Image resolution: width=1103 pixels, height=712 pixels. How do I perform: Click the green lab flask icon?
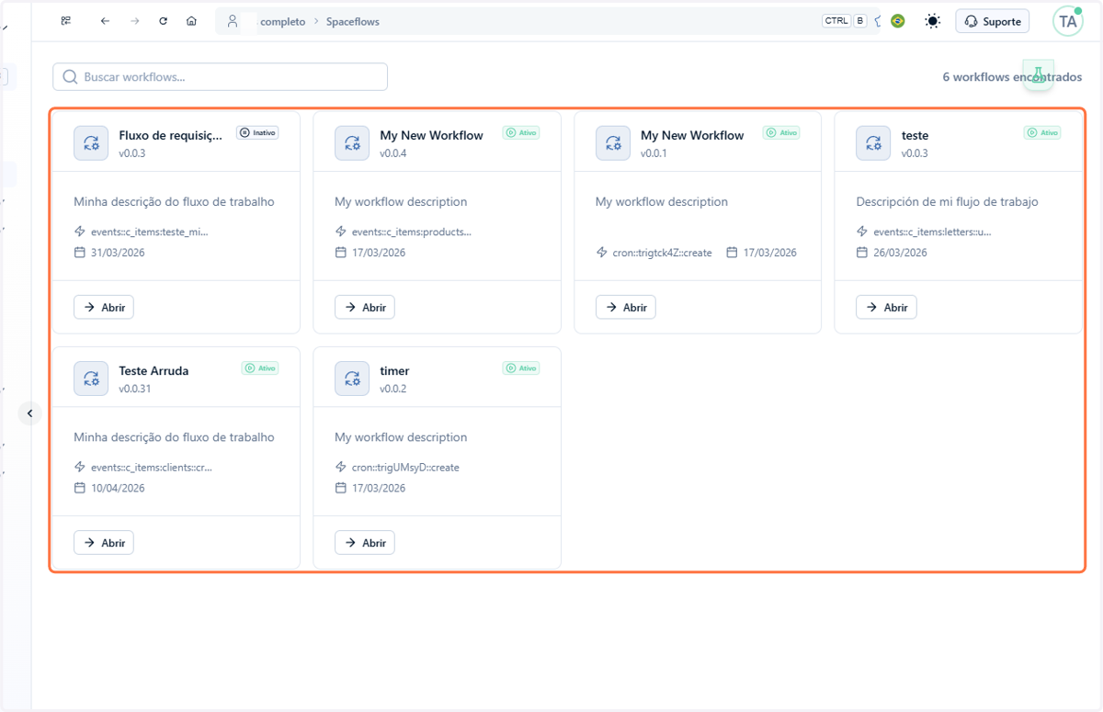pos(1039,75)
